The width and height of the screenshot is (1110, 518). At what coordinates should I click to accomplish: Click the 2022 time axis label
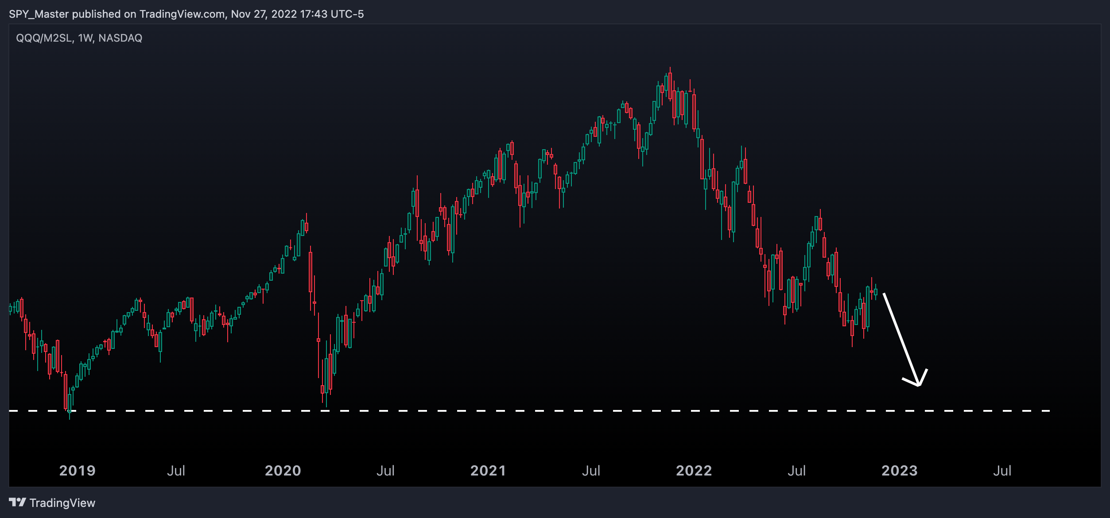click(694, 471)
